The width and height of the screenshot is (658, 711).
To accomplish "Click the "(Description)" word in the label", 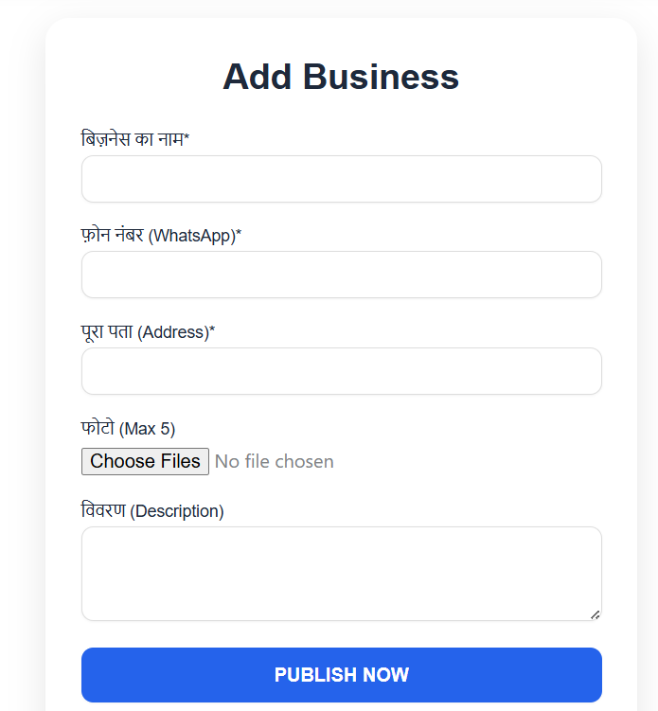I will [x=177, y=512].
